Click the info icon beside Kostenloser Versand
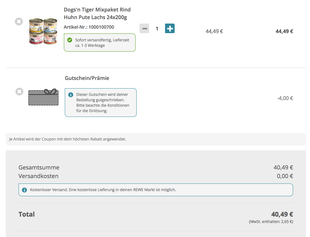Viewport: 310px width, 237px height. pos(24,190)
